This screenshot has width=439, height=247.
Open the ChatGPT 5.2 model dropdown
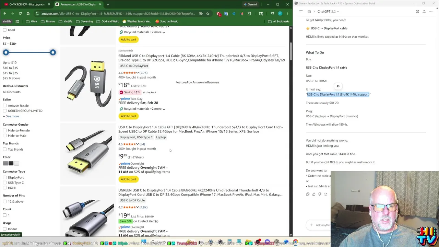pos(328,11)
